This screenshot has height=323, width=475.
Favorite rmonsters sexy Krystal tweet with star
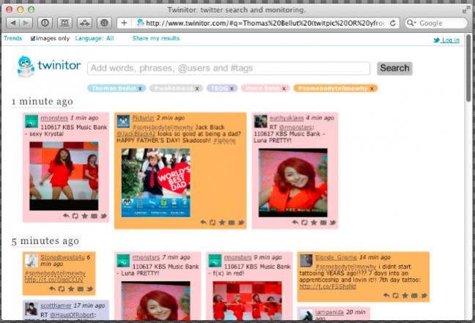click(x=85, y=216)
